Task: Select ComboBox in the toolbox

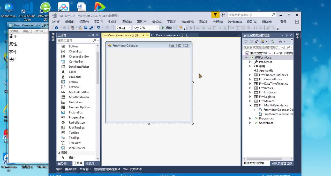Action: point(76,62)
